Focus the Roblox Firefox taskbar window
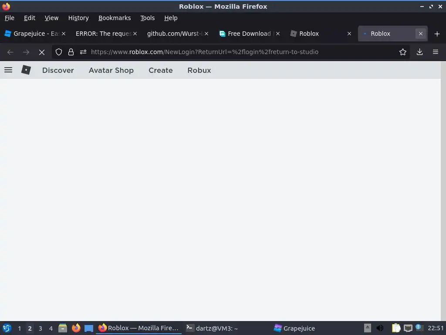 pos(139,328)
